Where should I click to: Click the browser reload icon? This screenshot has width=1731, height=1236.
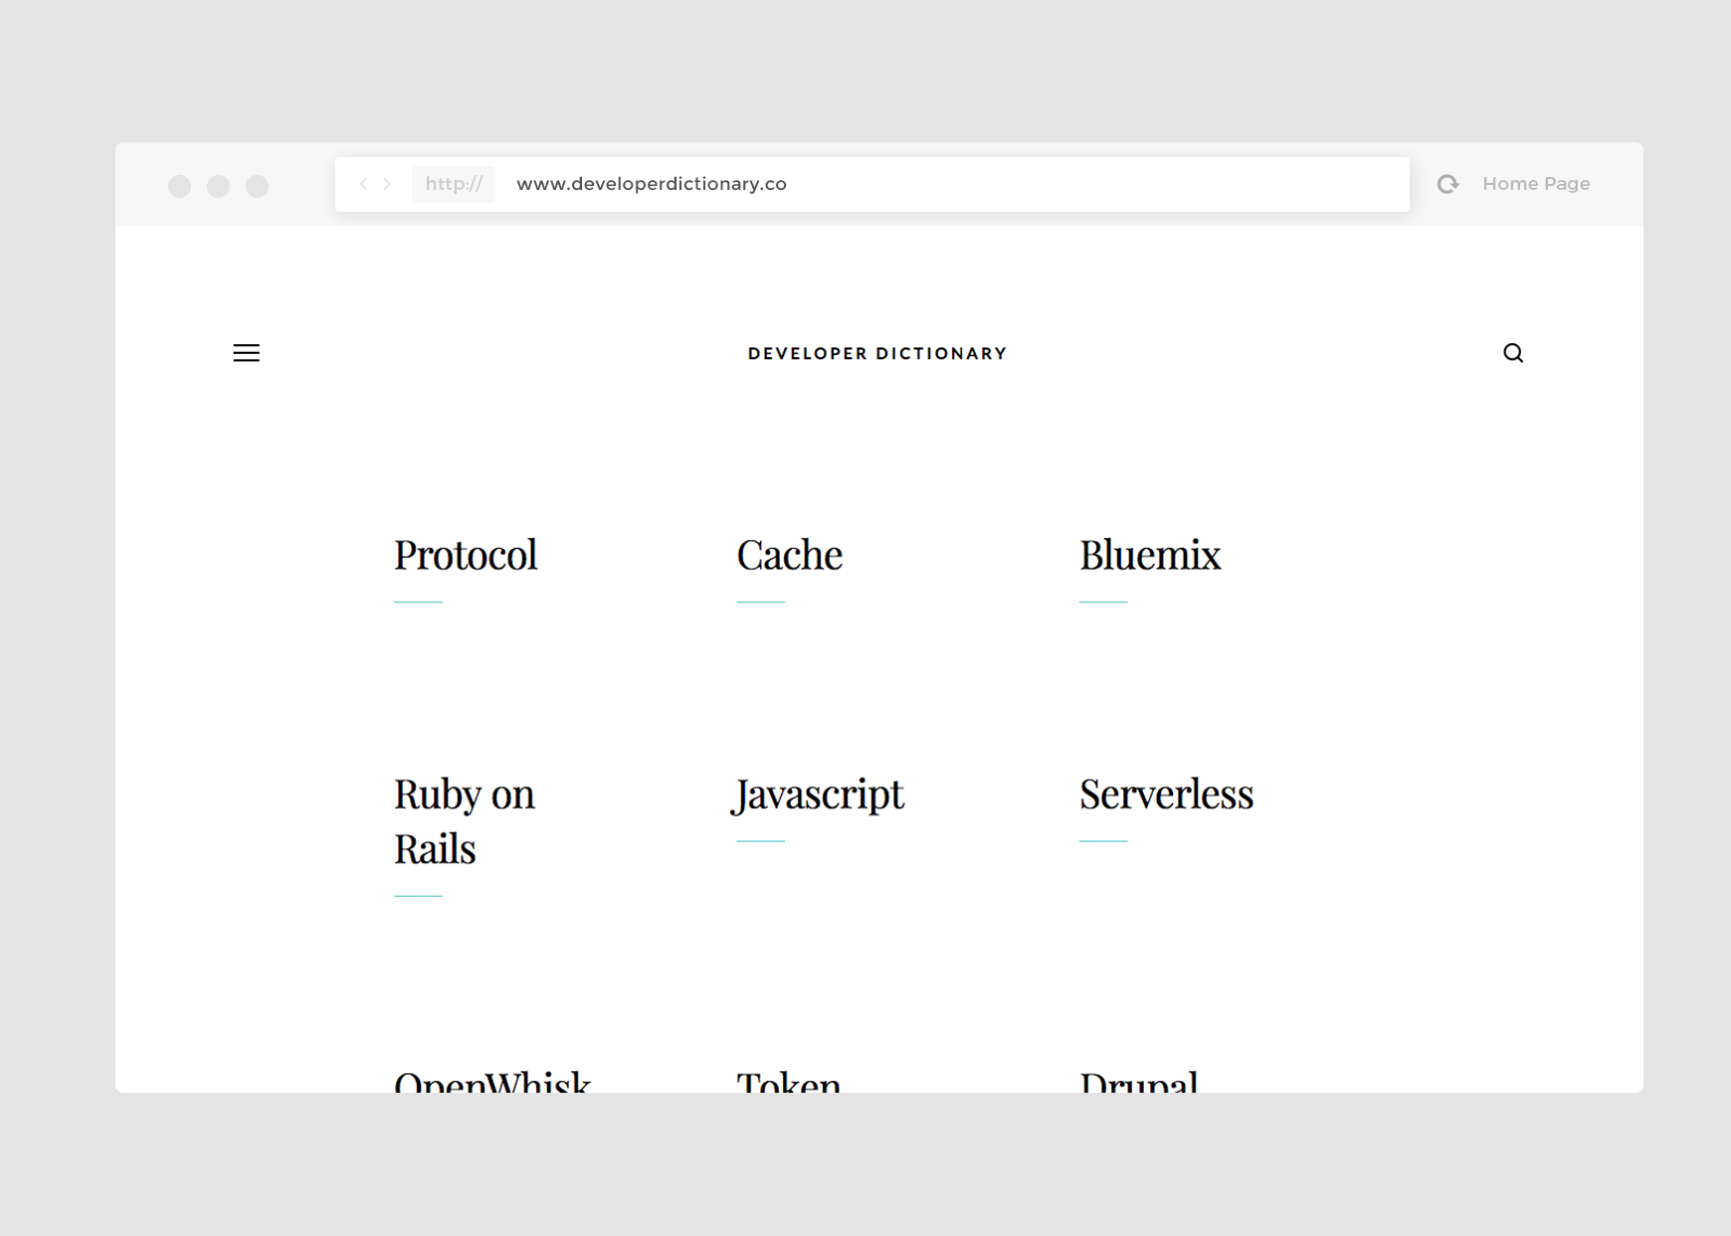pyautogui.click(x=1448, y=184)
